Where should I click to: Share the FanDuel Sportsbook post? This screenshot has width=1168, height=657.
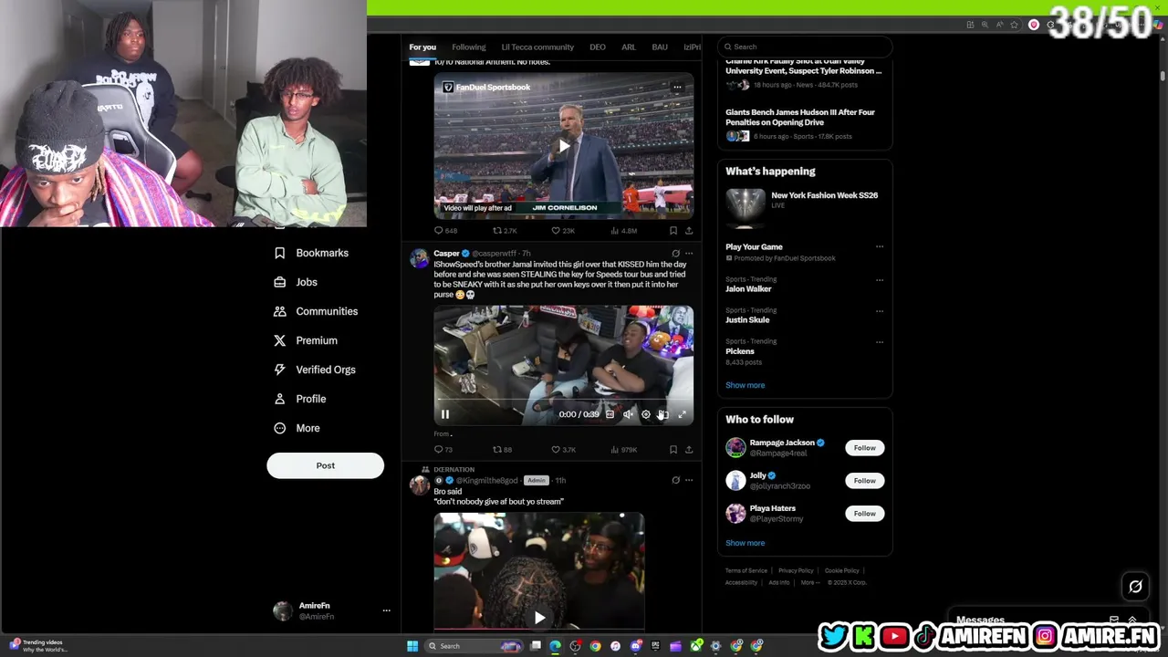pos(689,231)
